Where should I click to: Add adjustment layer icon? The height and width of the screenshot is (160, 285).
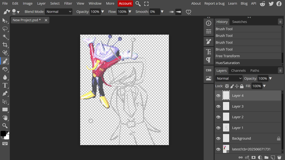click(260, 157)
